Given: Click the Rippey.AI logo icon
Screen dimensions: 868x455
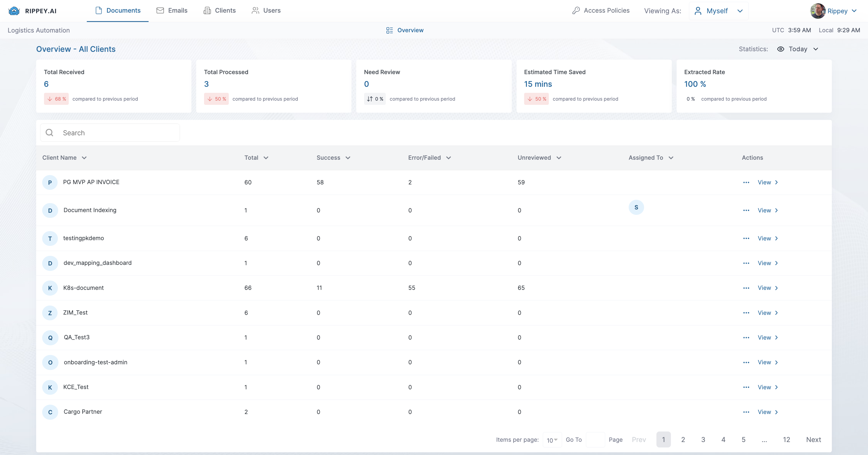Looking at the screenshot, I should click(x=14, y=11).
